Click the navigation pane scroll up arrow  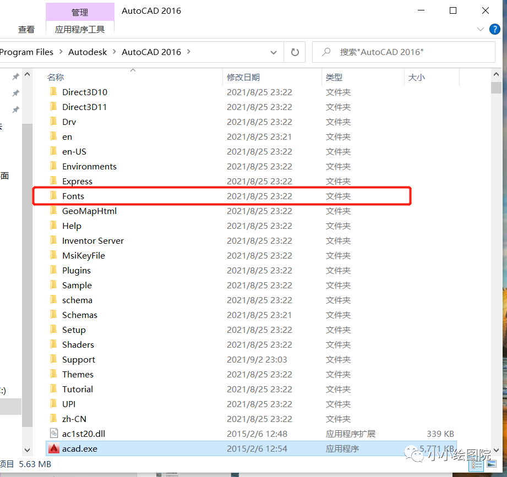[27, 75]
